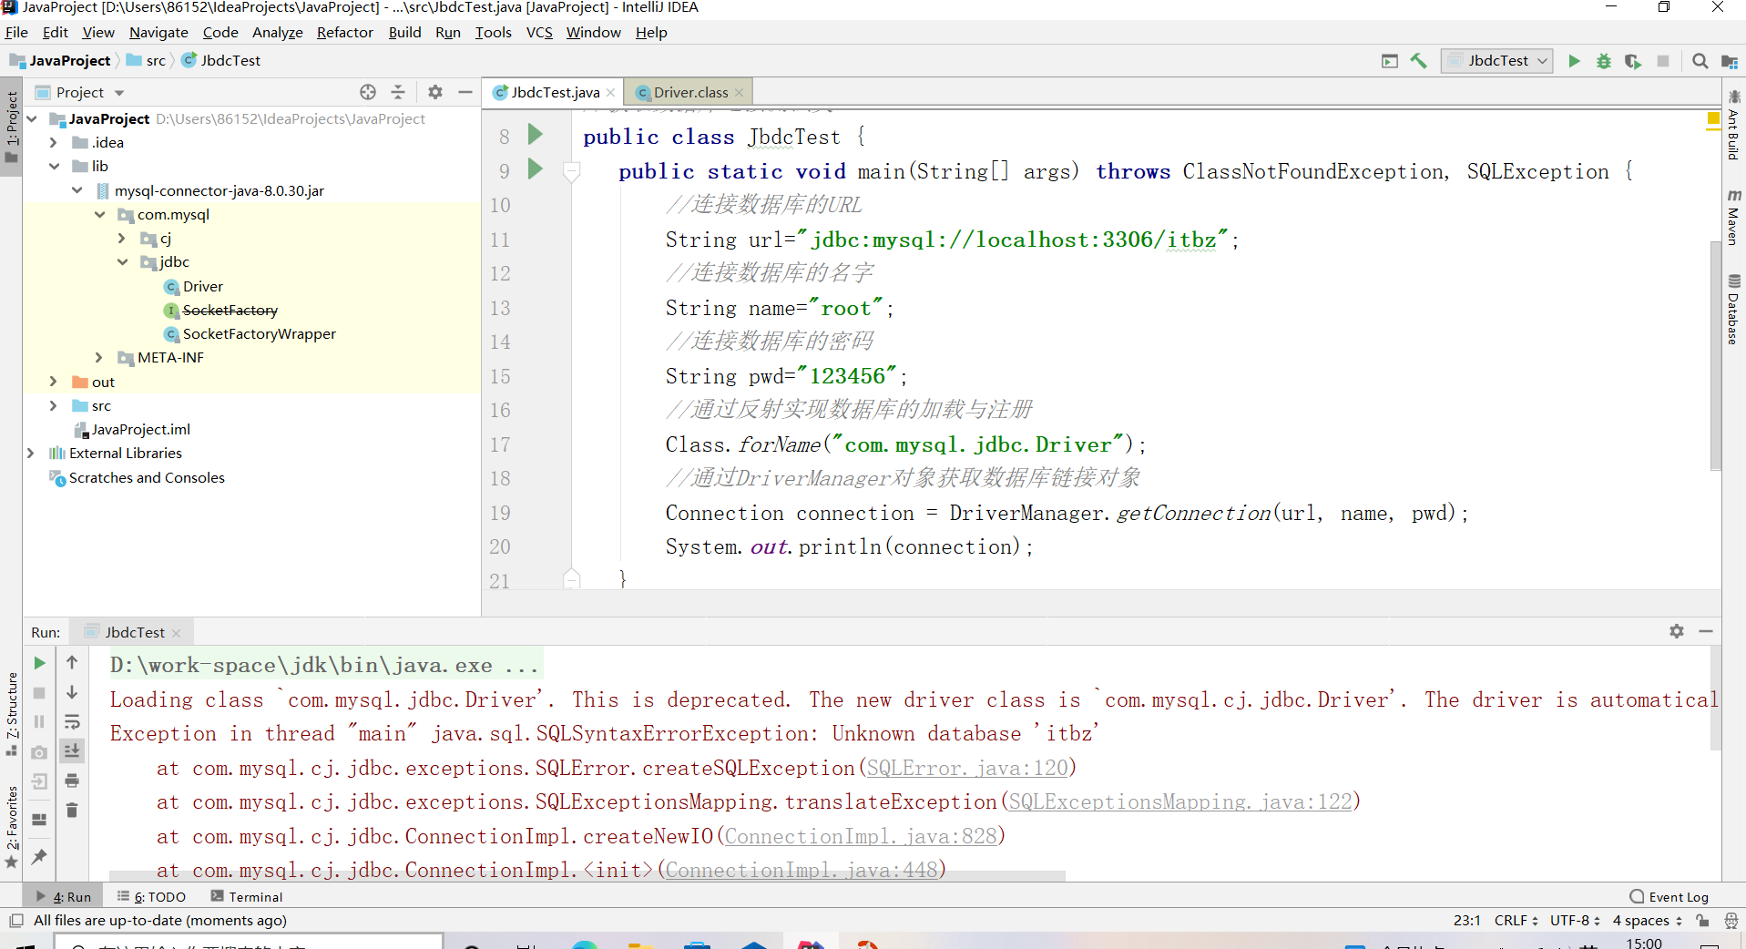Pin the Run tab with pin icon
1746x949 pixels.
[39, 857]
